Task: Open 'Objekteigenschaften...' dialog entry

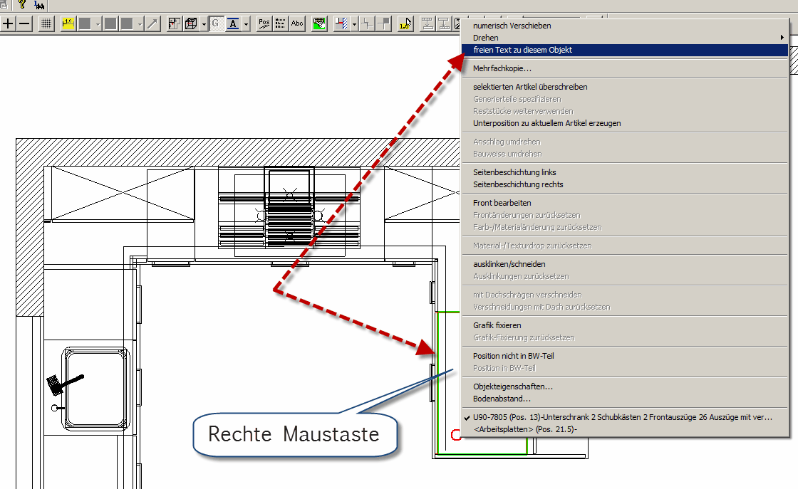Action: [513, 387]
